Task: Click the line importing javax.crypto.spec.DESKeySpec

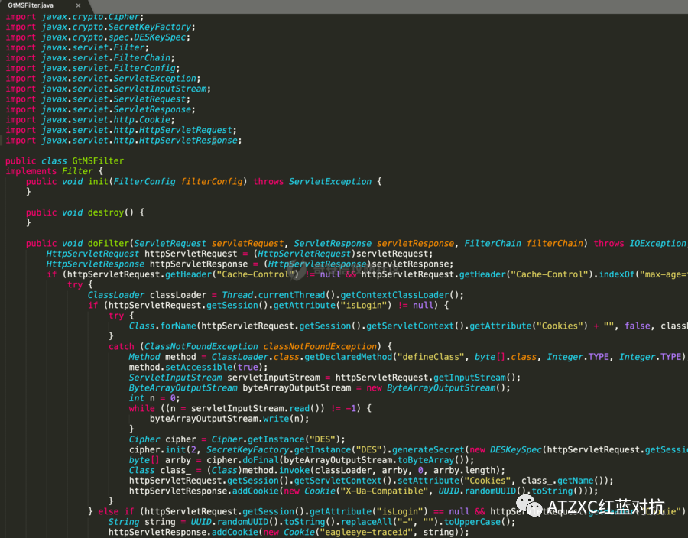Action: [98, 37]
